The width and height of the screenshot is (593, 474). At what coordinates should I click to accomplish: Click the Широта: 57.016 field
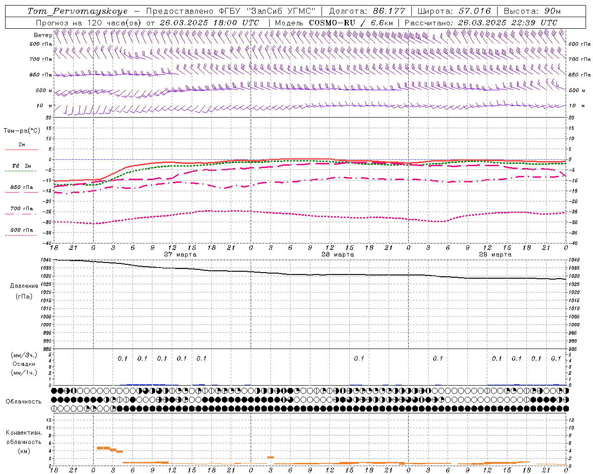point(454,11)
